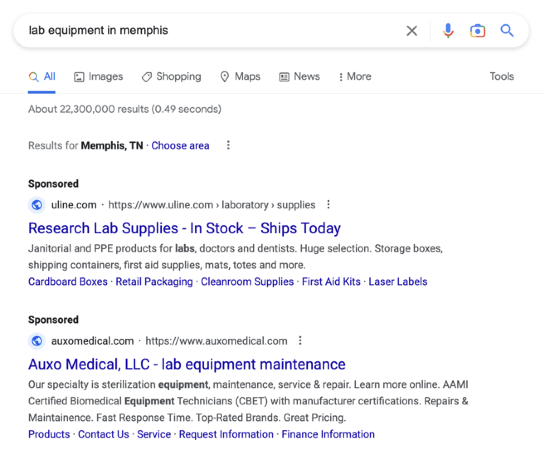Click the Cleanroom Supplies sitelink

[247, 281]
